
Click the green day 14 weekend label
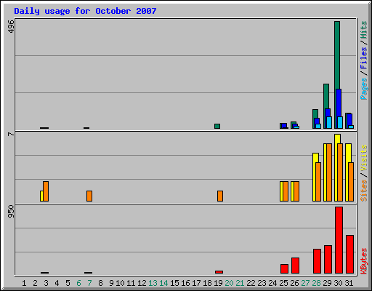tap(163, 283)
